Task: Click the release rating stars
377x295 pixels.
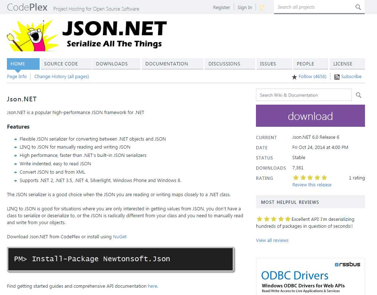Action: click(x=310, y=178)
